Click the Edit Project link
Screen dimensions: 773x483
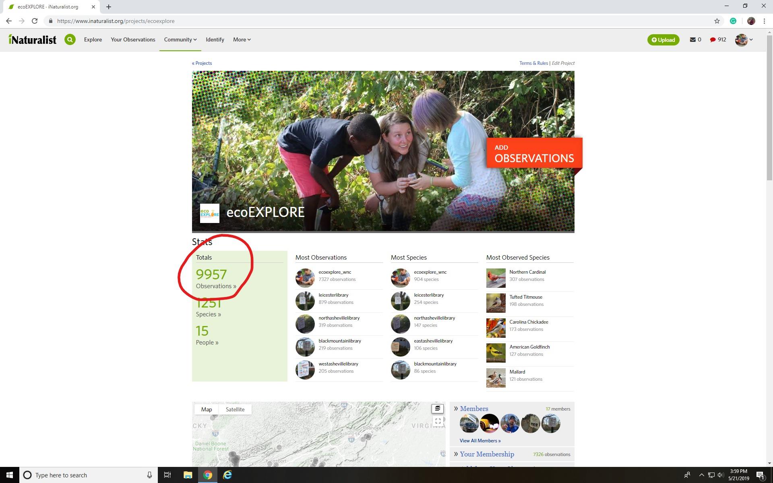(563, 63)
